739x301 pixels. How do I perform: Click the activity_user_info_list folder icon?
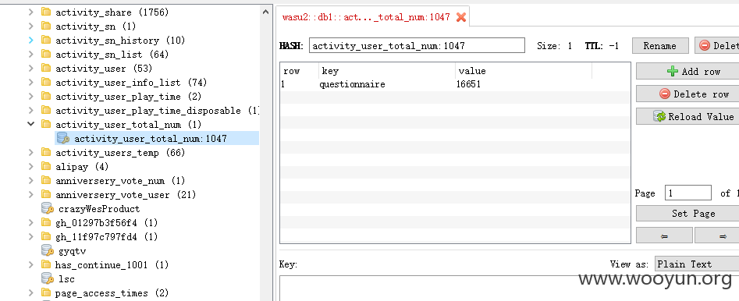46,82
